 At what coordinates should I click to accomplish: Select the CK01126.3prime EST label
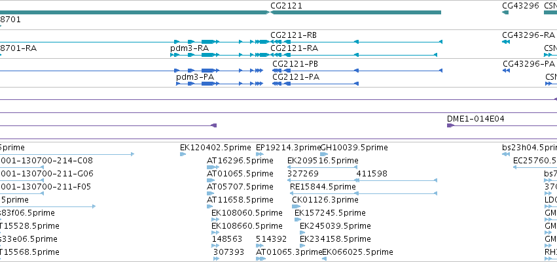pos(325,200)
